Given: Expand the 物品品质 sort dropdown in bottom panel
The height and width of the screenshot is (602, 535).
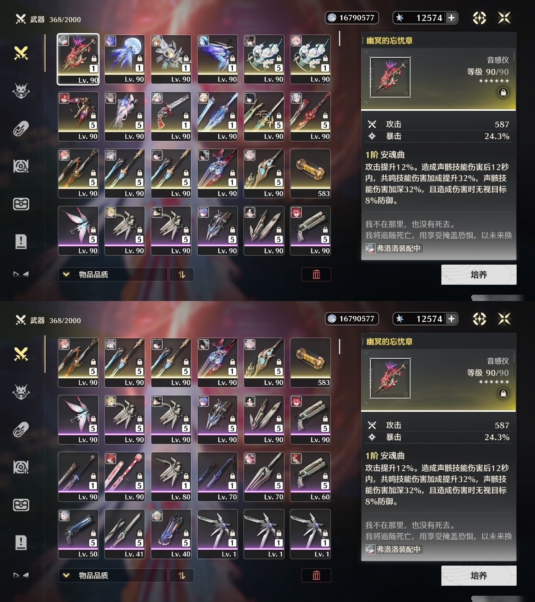Looking at the screenshot, I should [x=113, y=575].
